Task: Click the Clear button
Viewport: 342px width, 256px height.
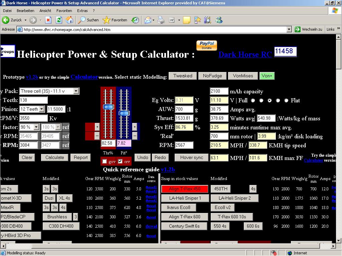Action: (x=27, y=158)
